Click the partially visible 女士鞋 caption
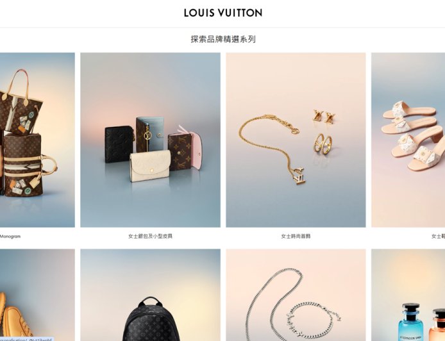 [438, 236]
